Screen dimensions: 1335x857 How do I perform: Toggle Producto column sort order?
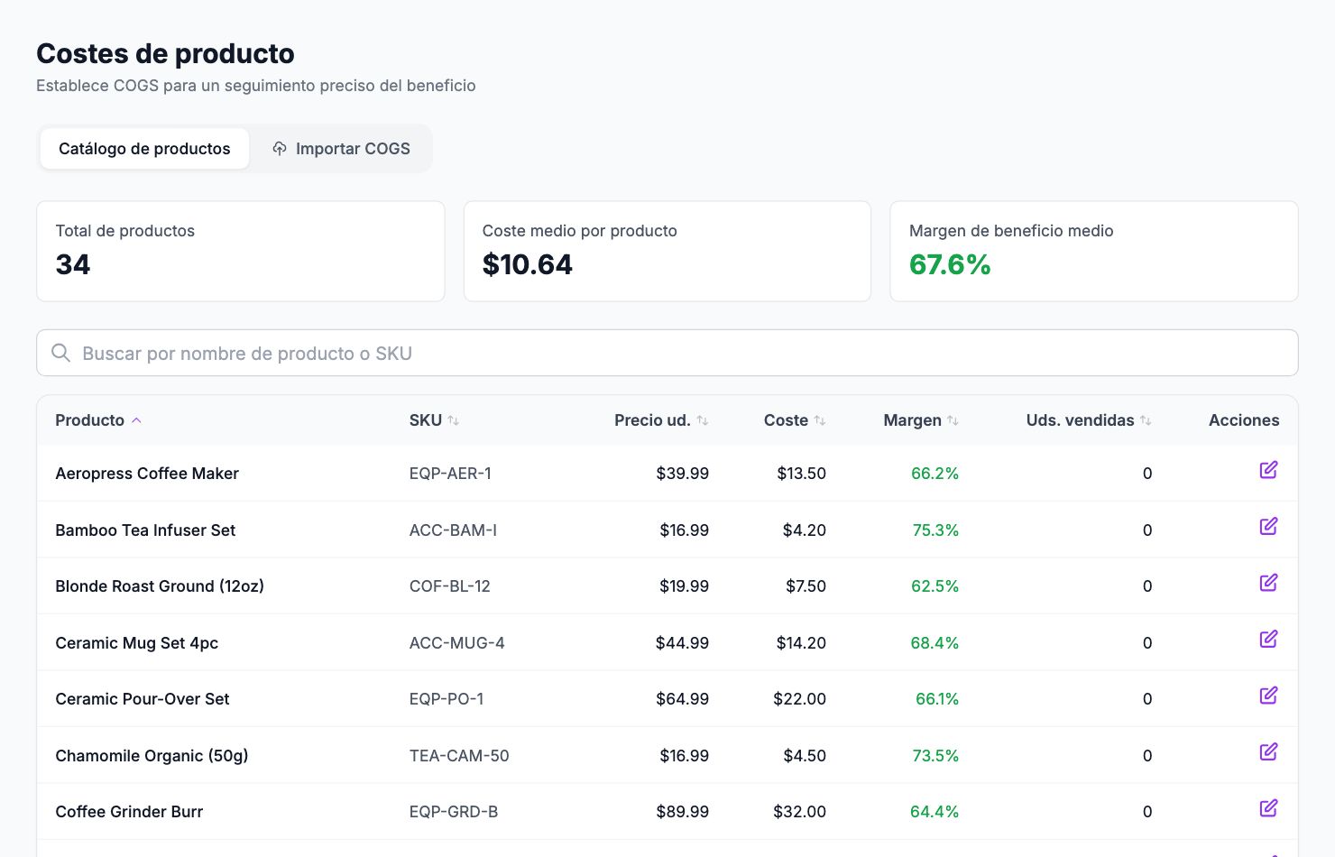coord(98,420)
